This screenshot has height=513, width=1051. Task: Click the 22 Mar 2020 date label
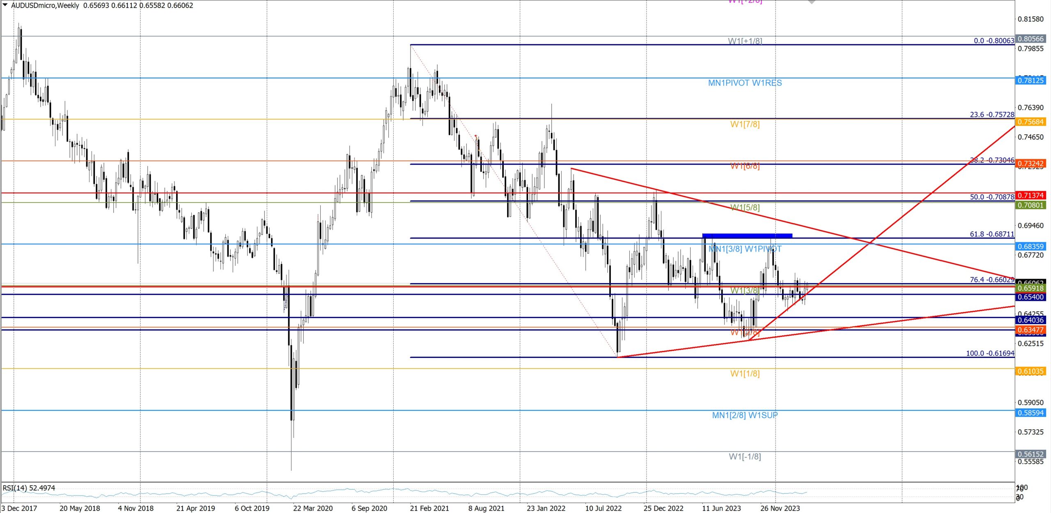tap(312, 508)
